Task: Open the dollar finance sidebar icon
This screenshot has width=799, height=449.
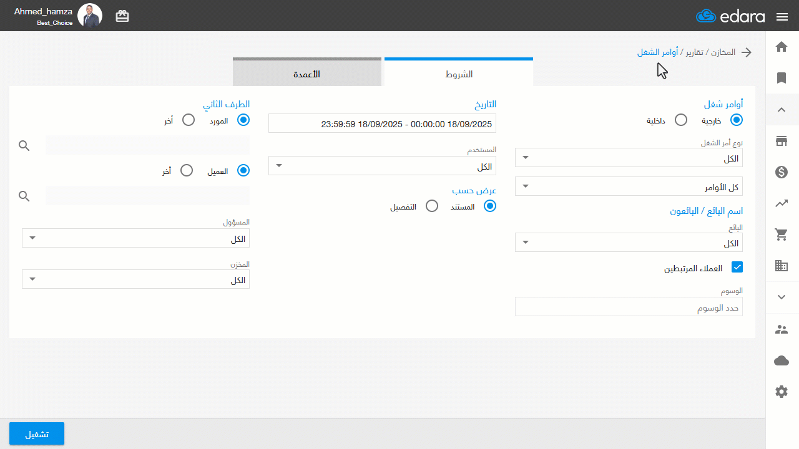Action: (782, 172)
